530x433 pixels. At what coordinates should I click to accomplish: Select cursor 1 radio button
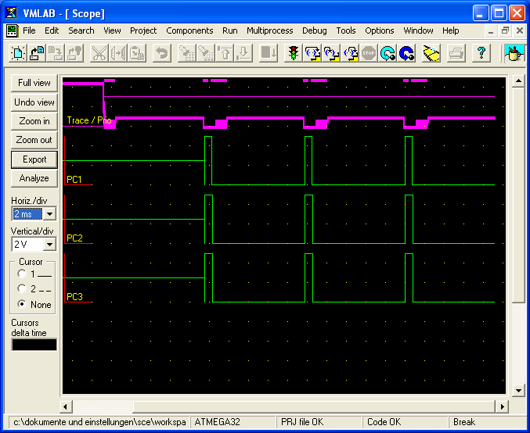pos(22,274)
